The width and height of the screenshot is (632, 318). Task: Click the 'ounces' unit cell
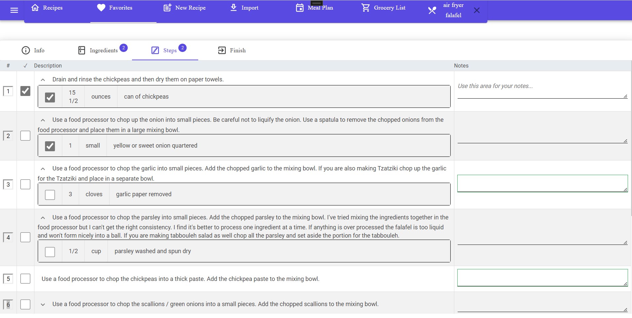pyautogui.click(x=101, y=97)
